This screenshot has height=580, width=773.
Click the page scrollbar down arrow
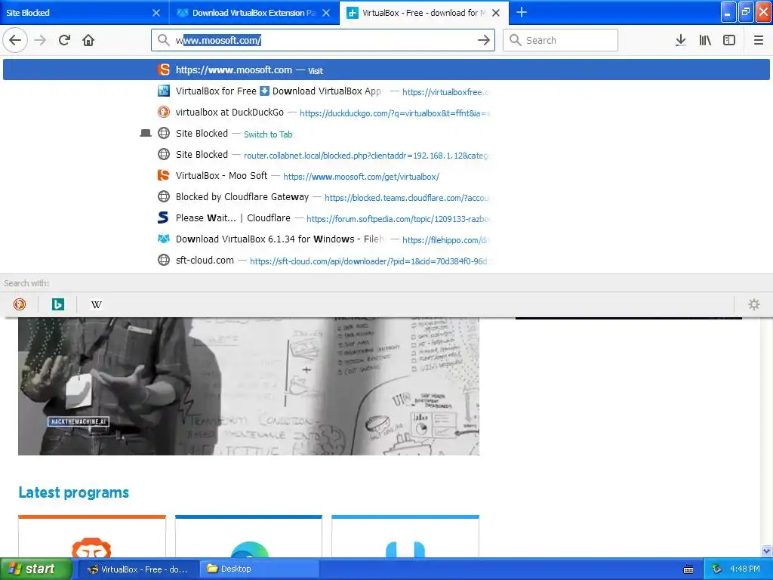tap(766, 551)
